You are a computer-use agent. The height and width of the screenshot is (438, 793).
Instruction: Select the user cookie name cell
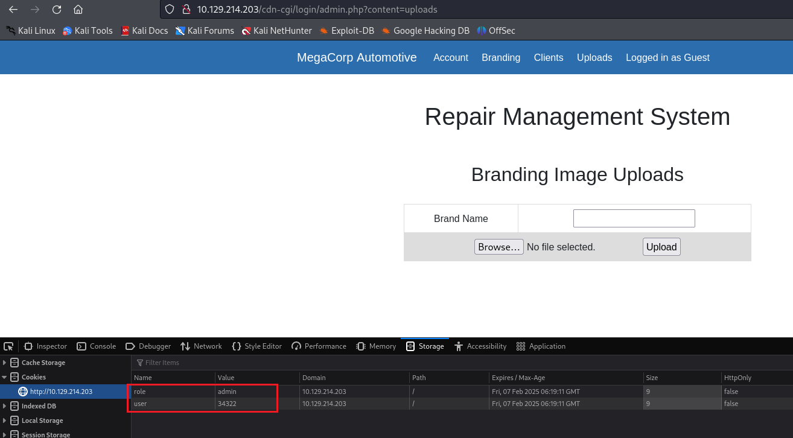click(173, 404)
